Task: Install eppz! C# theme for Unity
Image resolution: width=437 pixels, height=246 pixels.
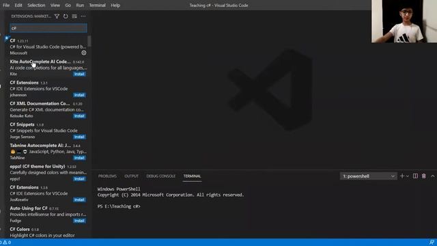Action: (79, 178)
